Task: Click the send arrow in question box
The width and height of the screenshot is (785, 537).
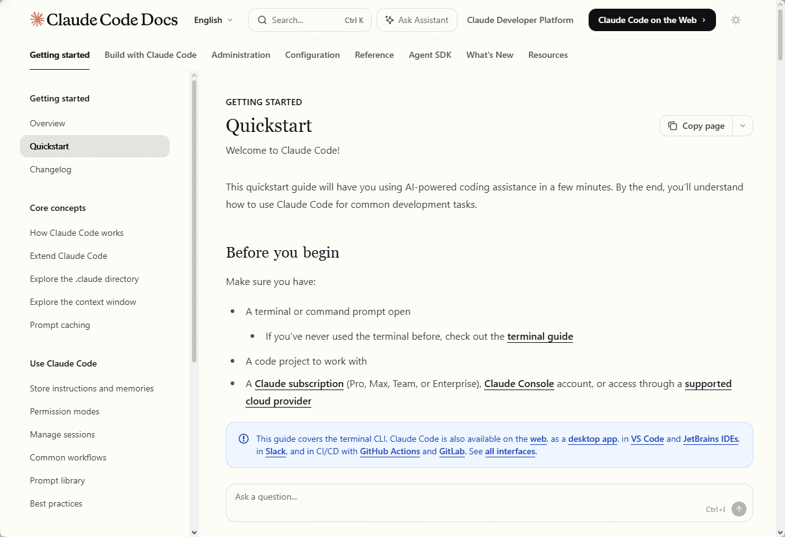Action: click(738, 509)
